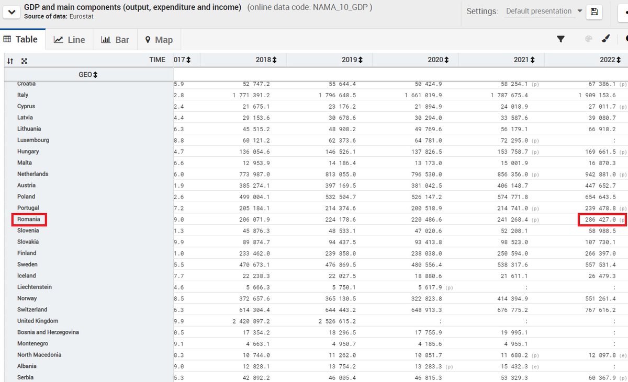Screen dimensions: 628x382
Task: Switch to the Bar chart tab
Action: point(115,40)
